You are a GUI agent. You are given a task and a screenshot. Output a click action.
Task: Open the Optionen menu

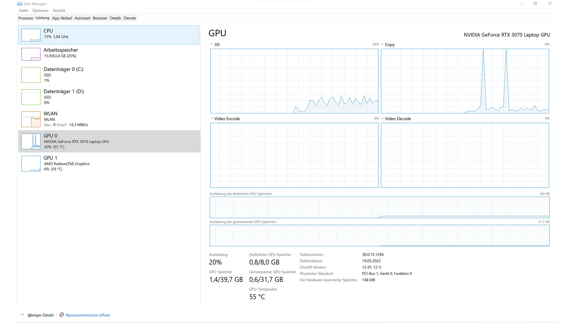[40, 10]
